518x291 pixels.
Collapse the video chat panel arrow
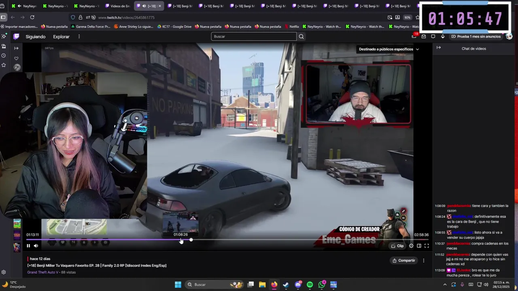[x=439, y=48]
